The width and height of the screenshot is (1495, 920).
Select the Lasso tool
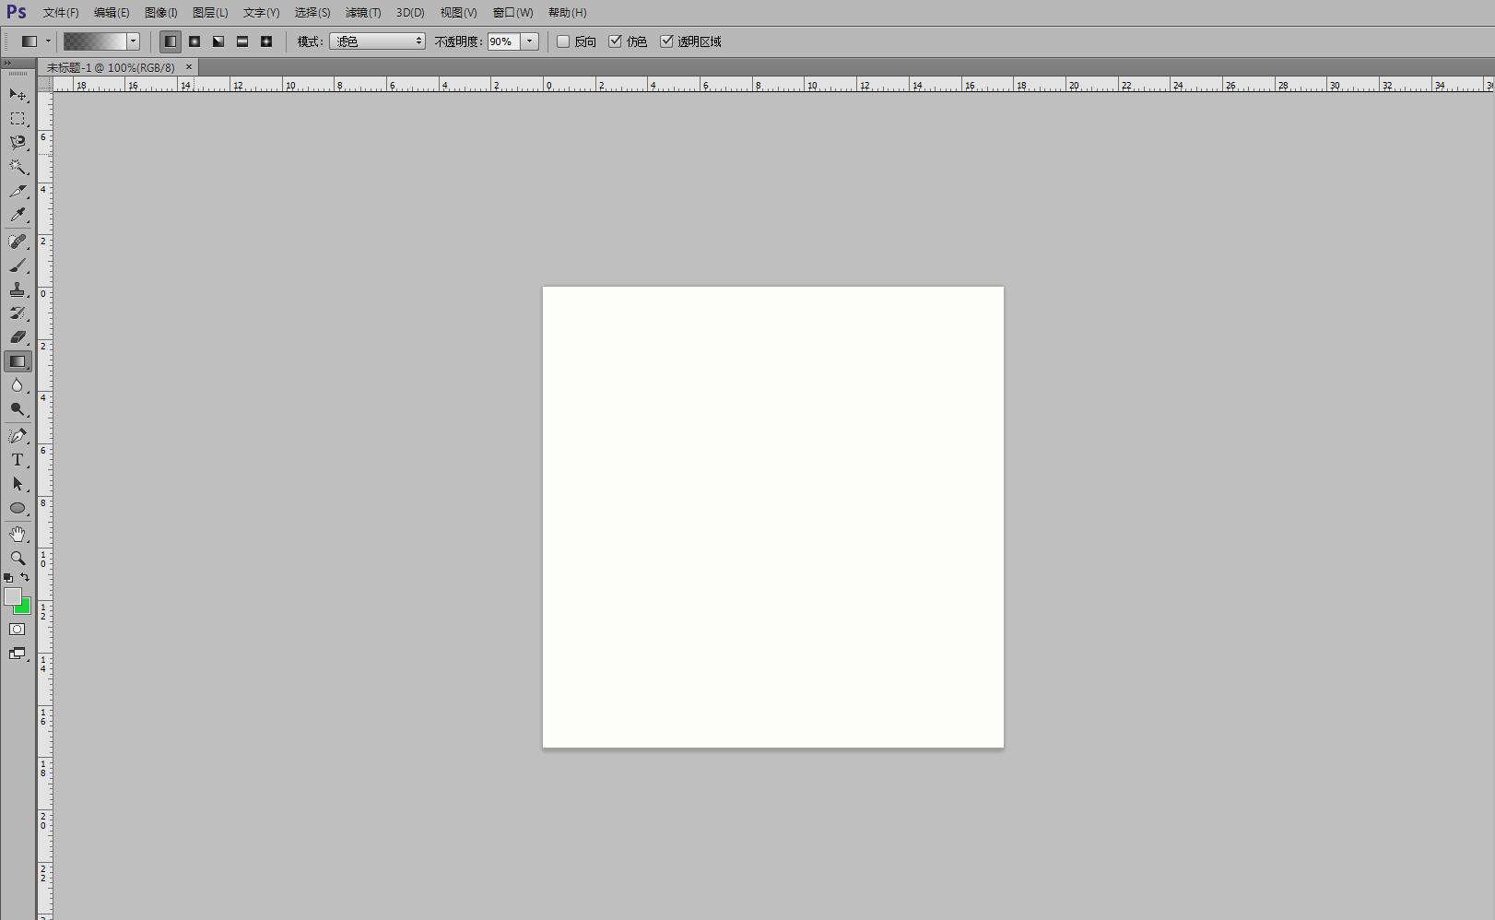point(18,143)
